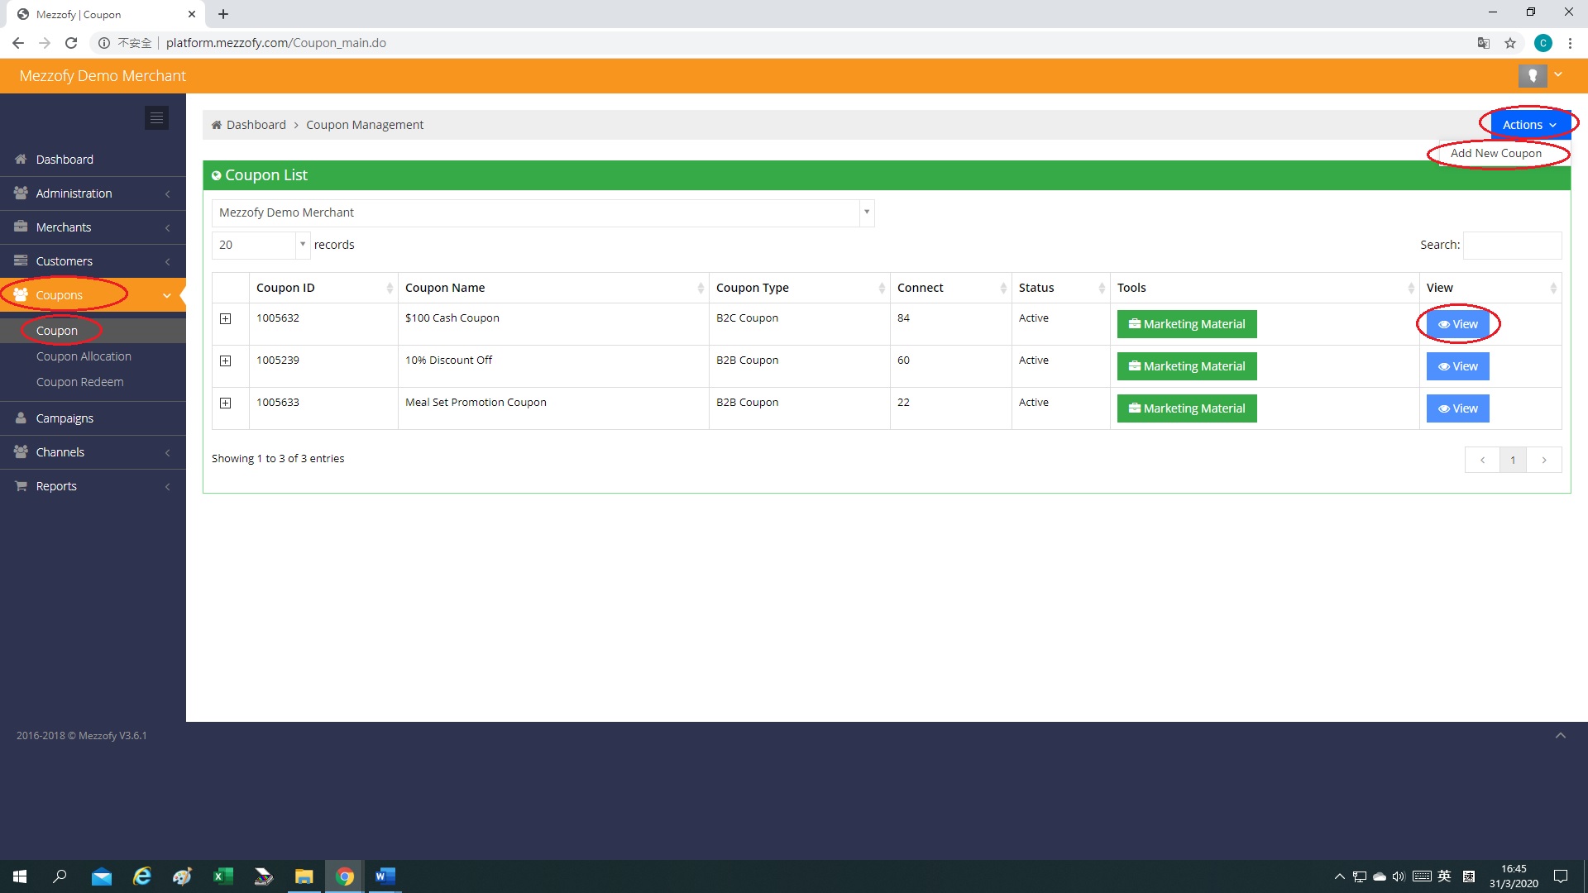Click the bookmark star icon in address bar
Viewport: 1588px width, 893px height.
[x=1510, y=43]
